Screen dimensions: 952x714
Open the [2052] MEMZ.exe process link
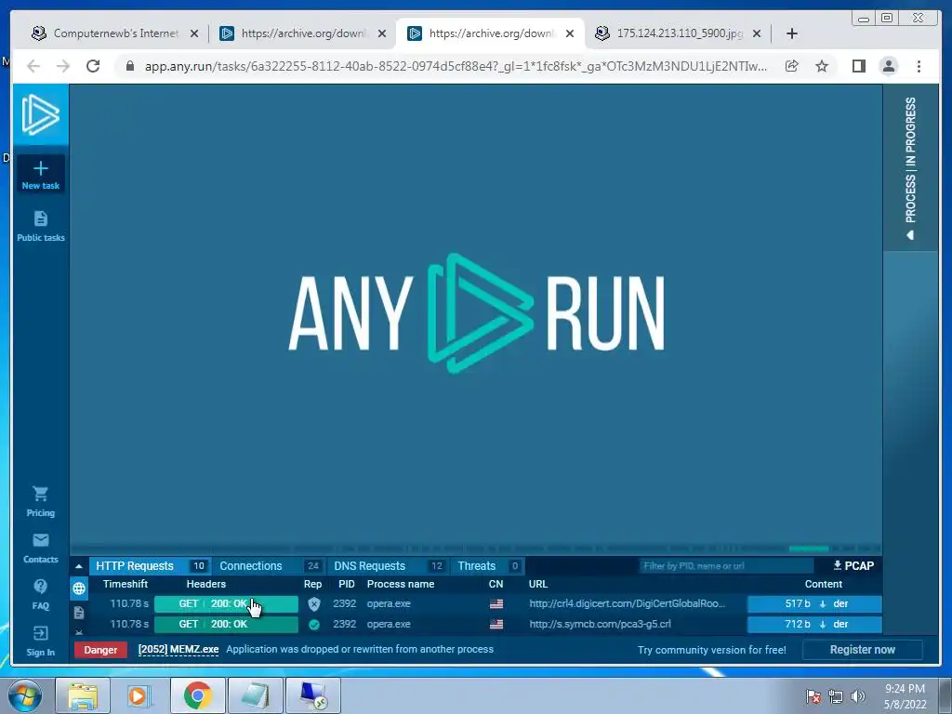tap(178, 650)
